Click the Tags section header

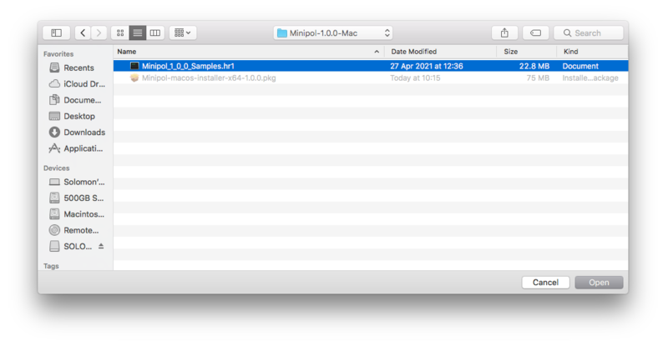[x=51, y=266]
